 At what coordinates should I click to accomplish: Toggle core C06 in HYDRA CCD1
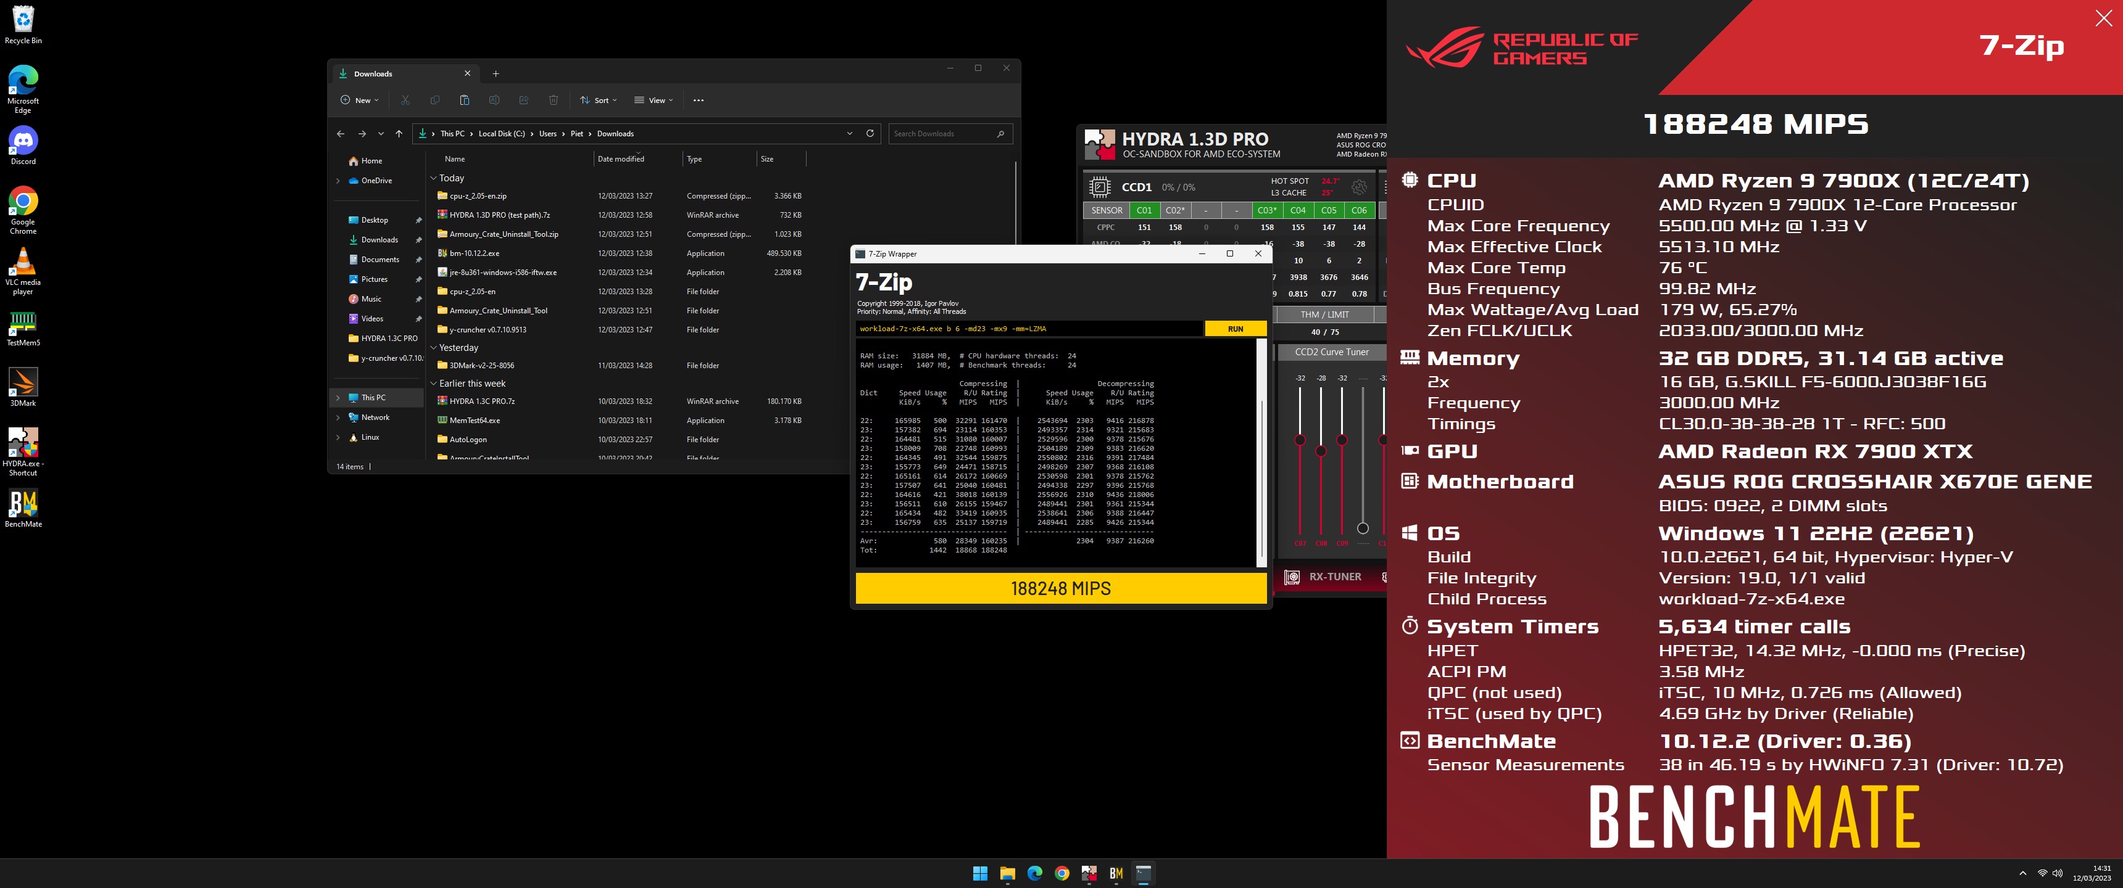click(1359, 210)
